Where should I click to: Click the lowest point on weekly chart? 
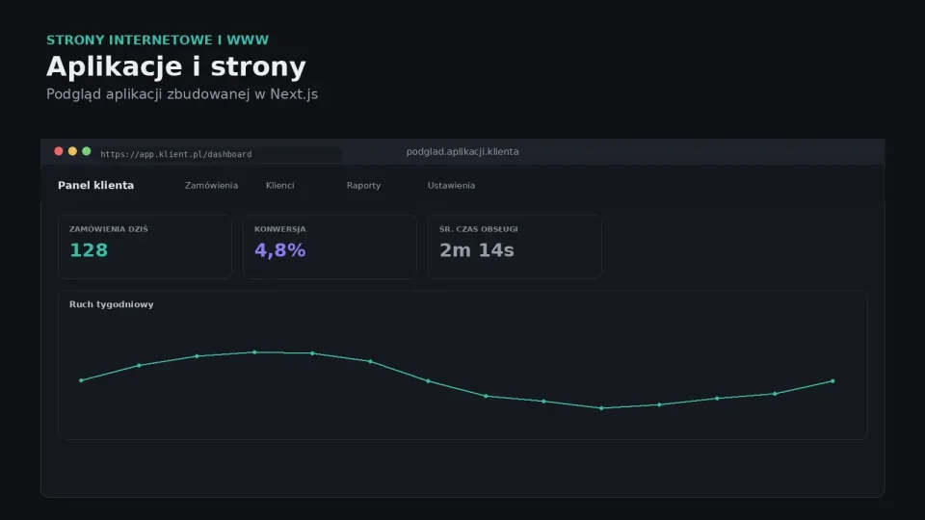click(x=601, y=408)
